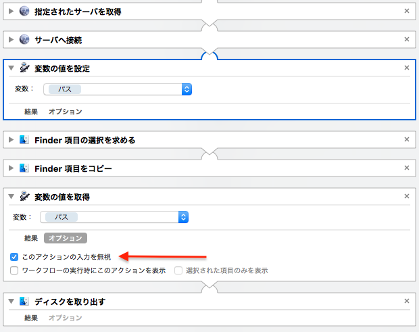This screenshot has width=419, height=332.
Task: Expand the Finder 項目をコピー action
Action: coord(11,168)
